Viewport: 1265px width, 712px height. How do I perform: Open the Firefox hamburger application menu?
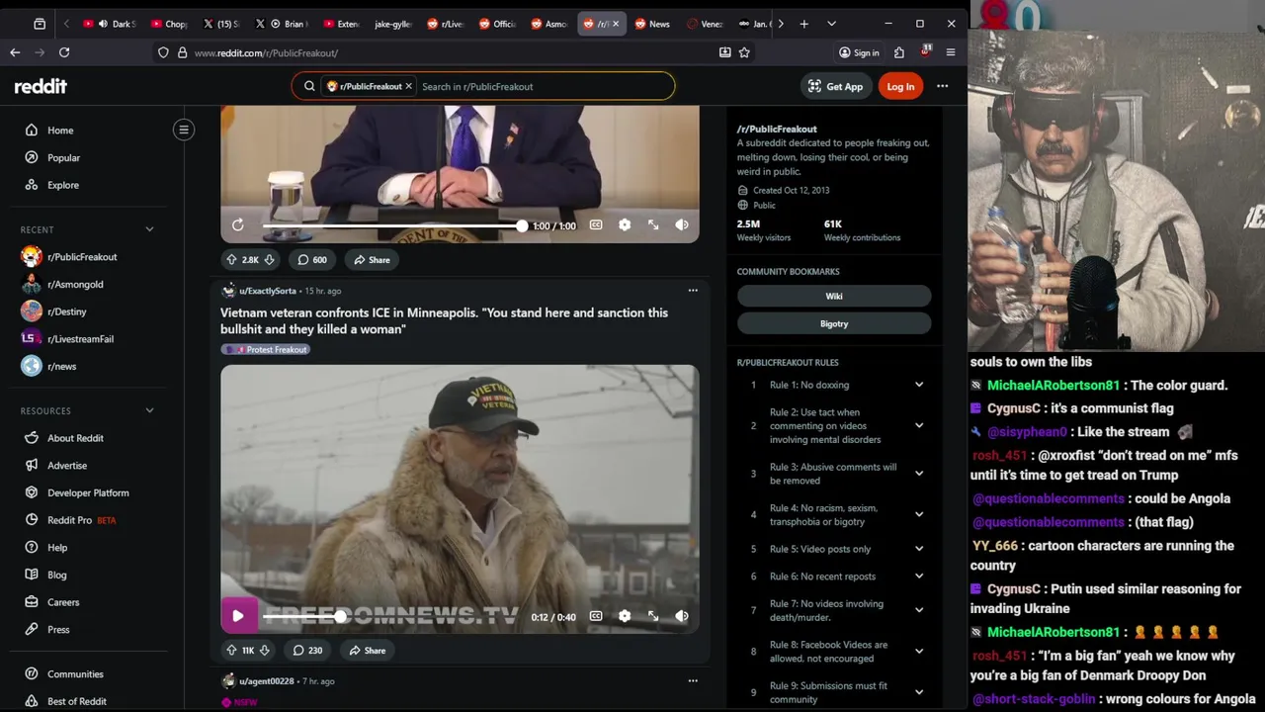coord(951,52)
